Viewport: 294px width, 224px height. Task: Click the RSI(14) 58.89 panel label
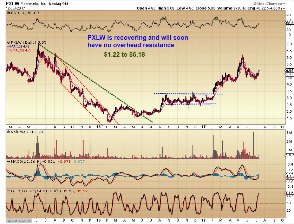(x=25, y=13)
